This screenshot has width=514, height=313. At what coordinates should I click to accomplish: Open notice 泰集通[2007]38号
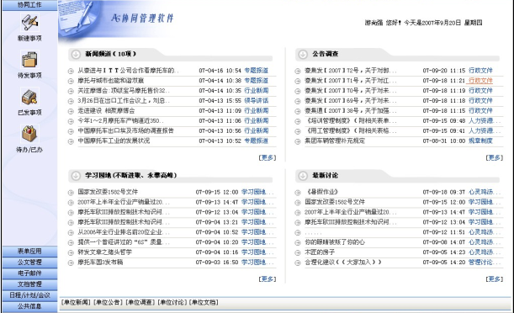[x=351, y=111]
